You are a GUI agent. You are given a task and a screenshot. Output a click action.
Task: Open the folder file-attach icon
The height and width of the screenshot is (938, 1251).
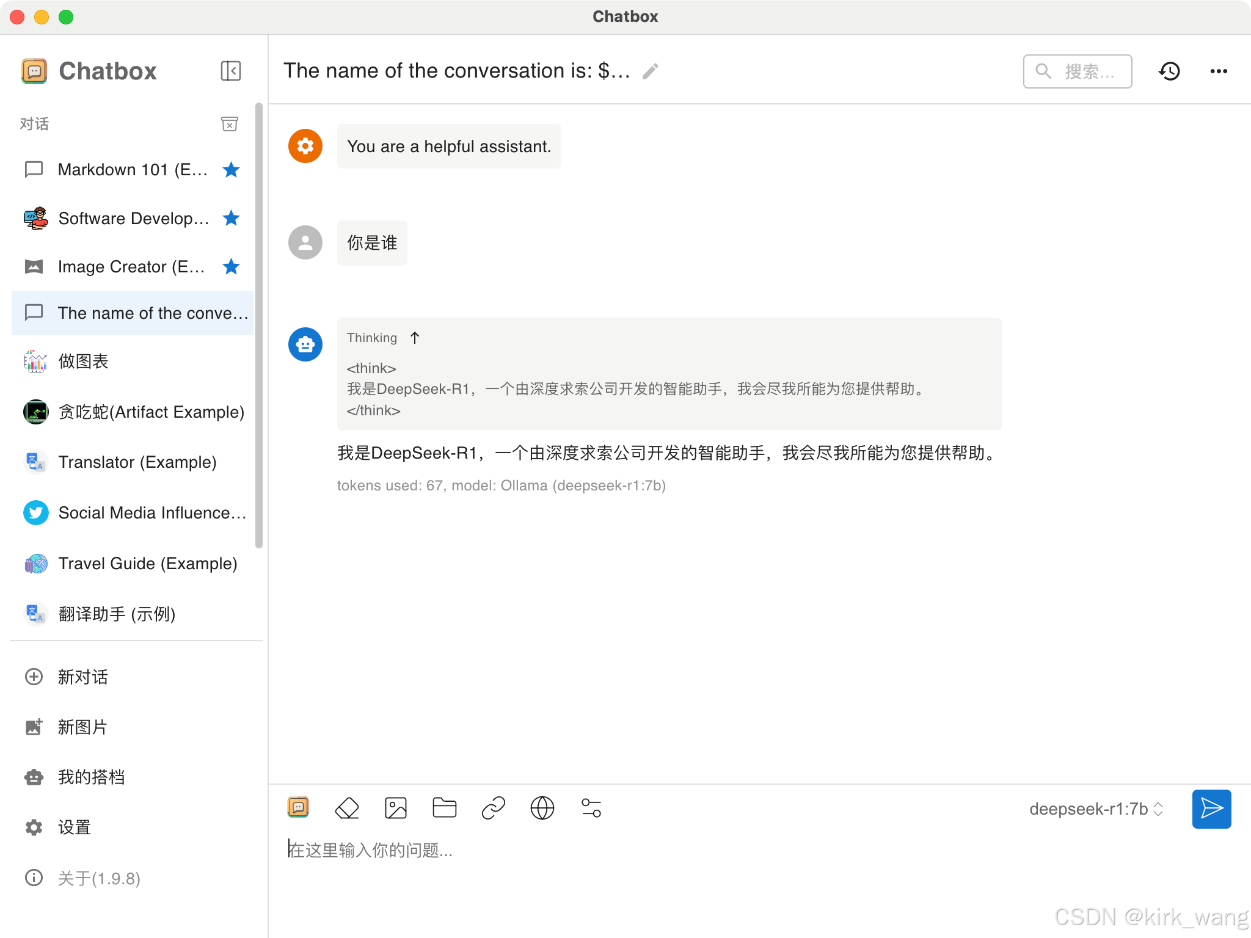point(445,808)
